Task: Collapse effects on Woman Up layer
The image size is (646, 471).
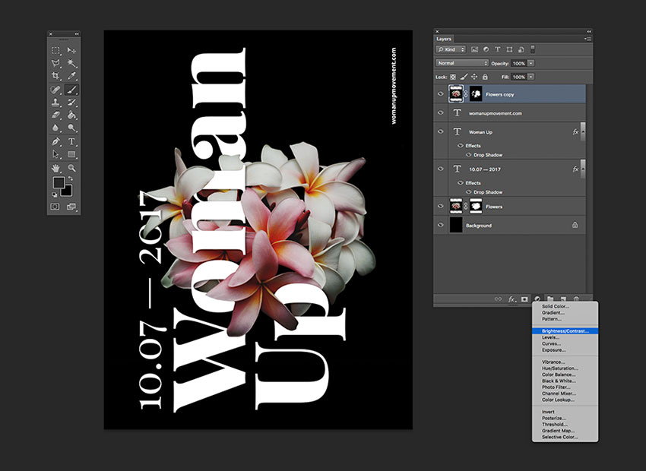Action: click(x=583, y=131)
